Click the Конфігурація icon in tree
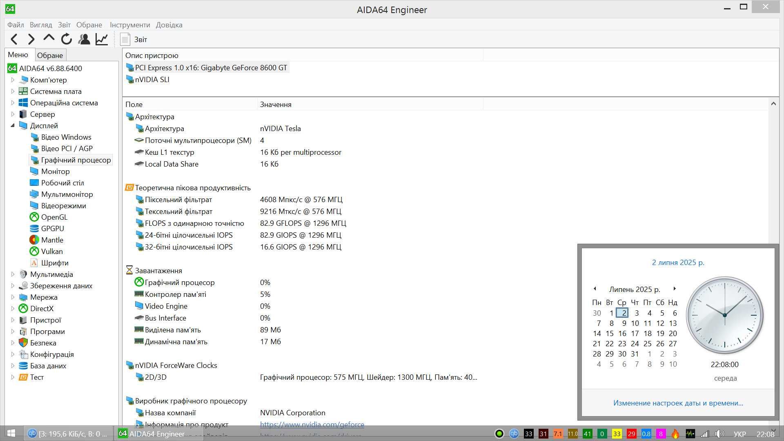Viewport: 784px width, 441px height. click(23, 354)
